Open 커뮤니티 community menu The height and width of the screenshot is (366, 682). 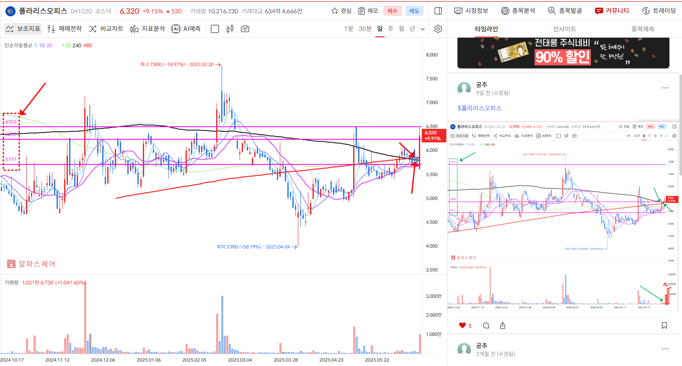(x=612, y=11)
